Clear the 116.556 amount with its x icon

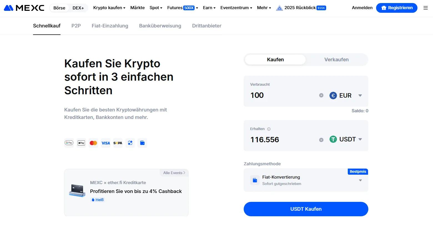point(321,140)
